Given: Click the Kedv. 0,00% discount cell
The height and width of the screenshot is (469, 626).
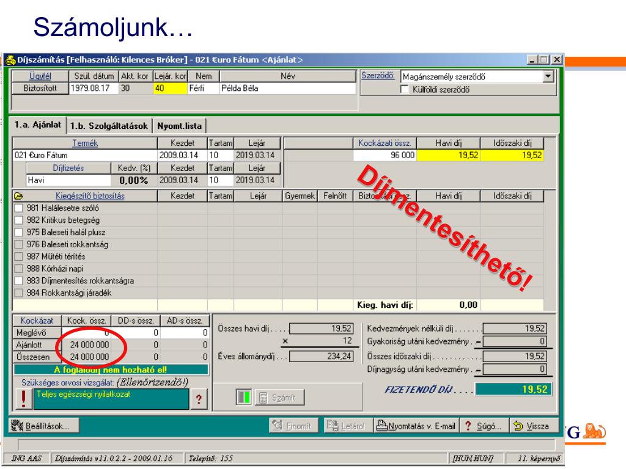Looking at the screenshot, I should click(134, 180).
